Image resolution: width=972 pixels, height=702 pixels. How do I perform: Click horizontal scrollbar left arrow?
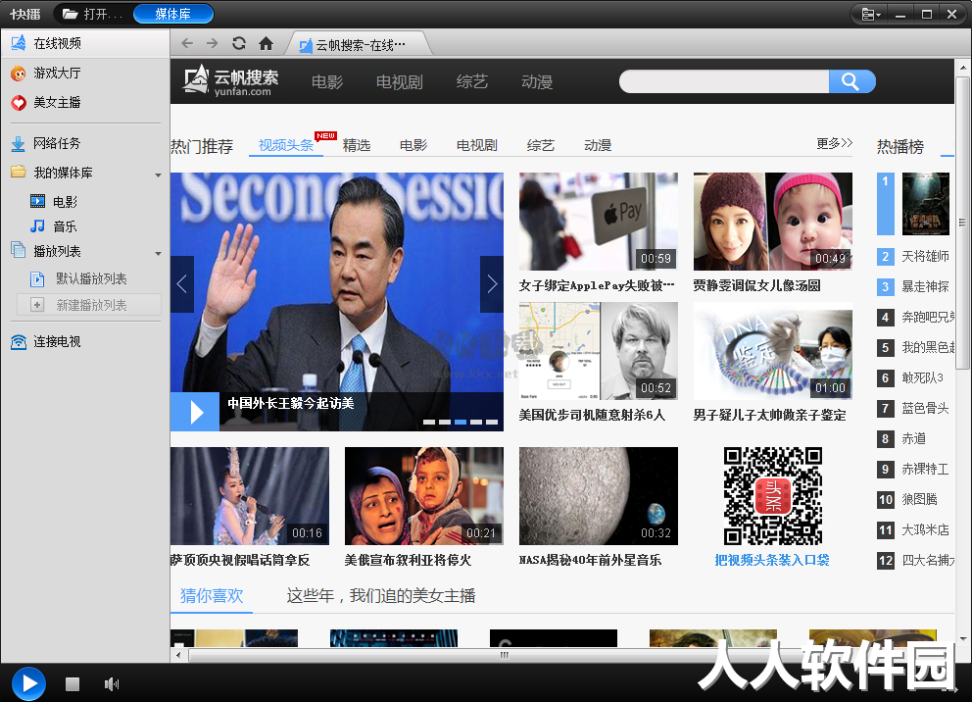[178, 655]
